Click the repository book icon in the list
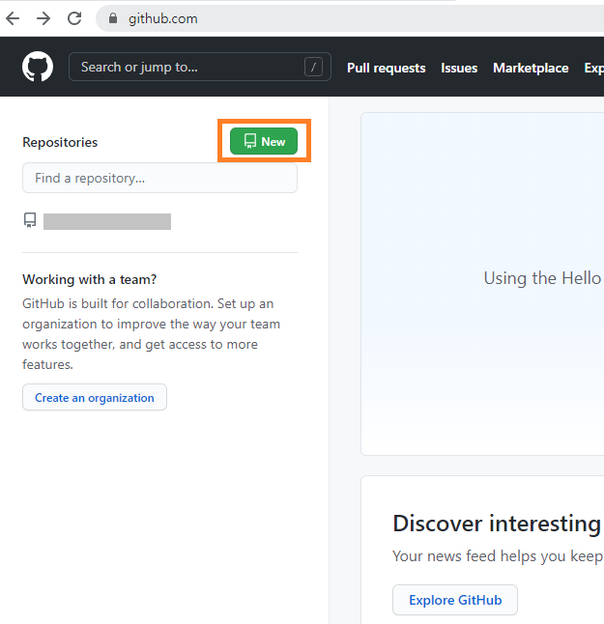Viewport: 604px width, 624px height. pos(30,220)
